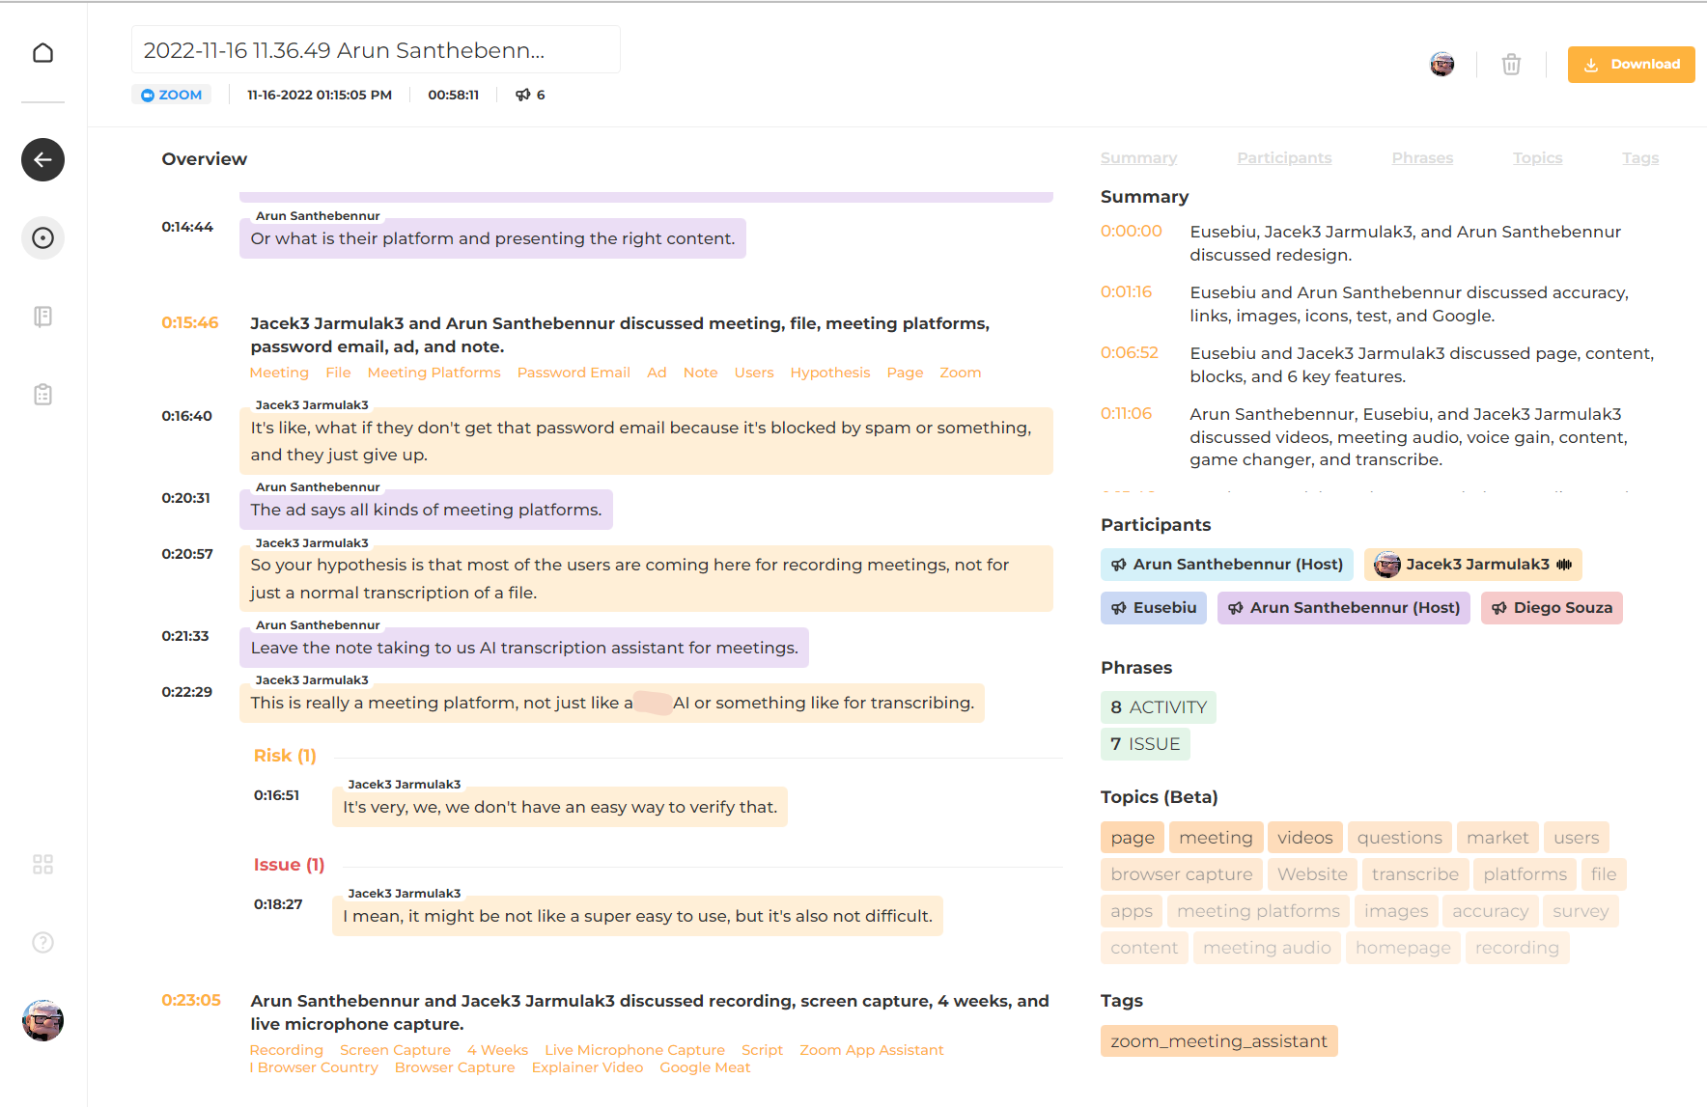This screenshot has height=1107, width=1707.
Task: Jump to summary timestamp 0:06:52
Action: (1129, 352)
